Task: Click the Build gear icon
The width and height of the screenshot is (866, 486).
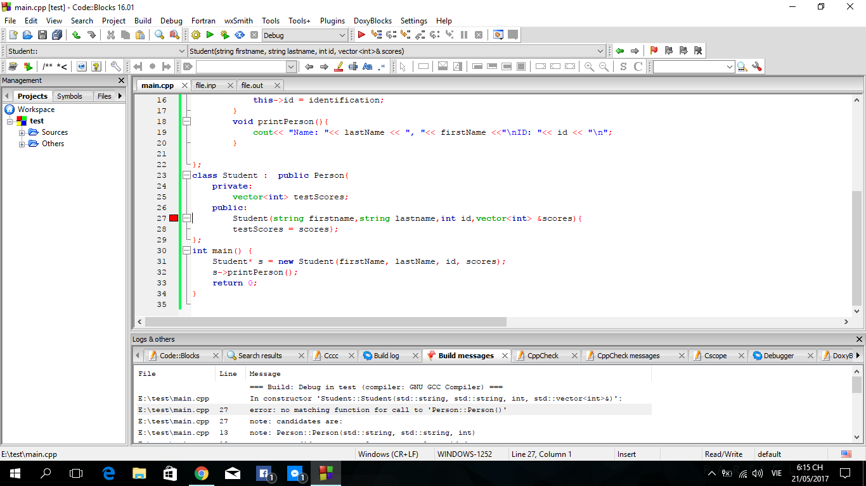Action: pyautogui.click(x=196, y=35)
